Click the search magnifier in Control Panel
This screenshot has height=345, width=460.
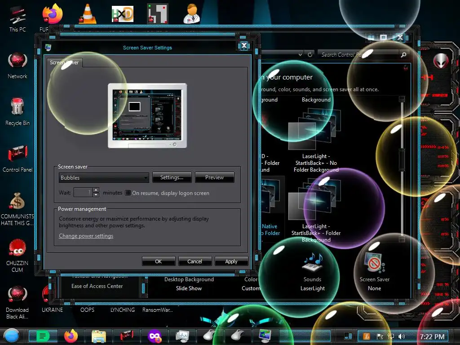[404, 54]
